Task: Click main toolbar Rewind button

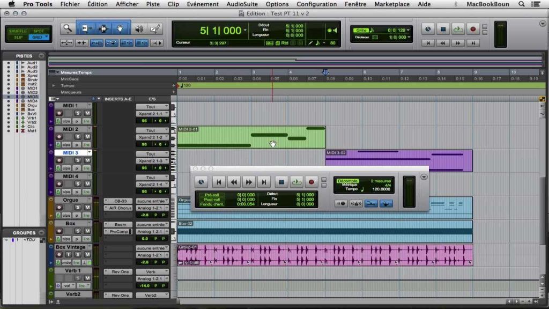Action: [443, 43]
